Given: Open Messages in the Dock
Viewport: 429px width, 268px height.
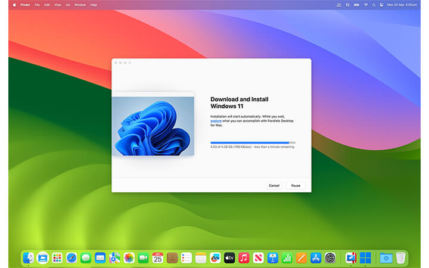Looking at the screenshot, I should pos(86,258).
